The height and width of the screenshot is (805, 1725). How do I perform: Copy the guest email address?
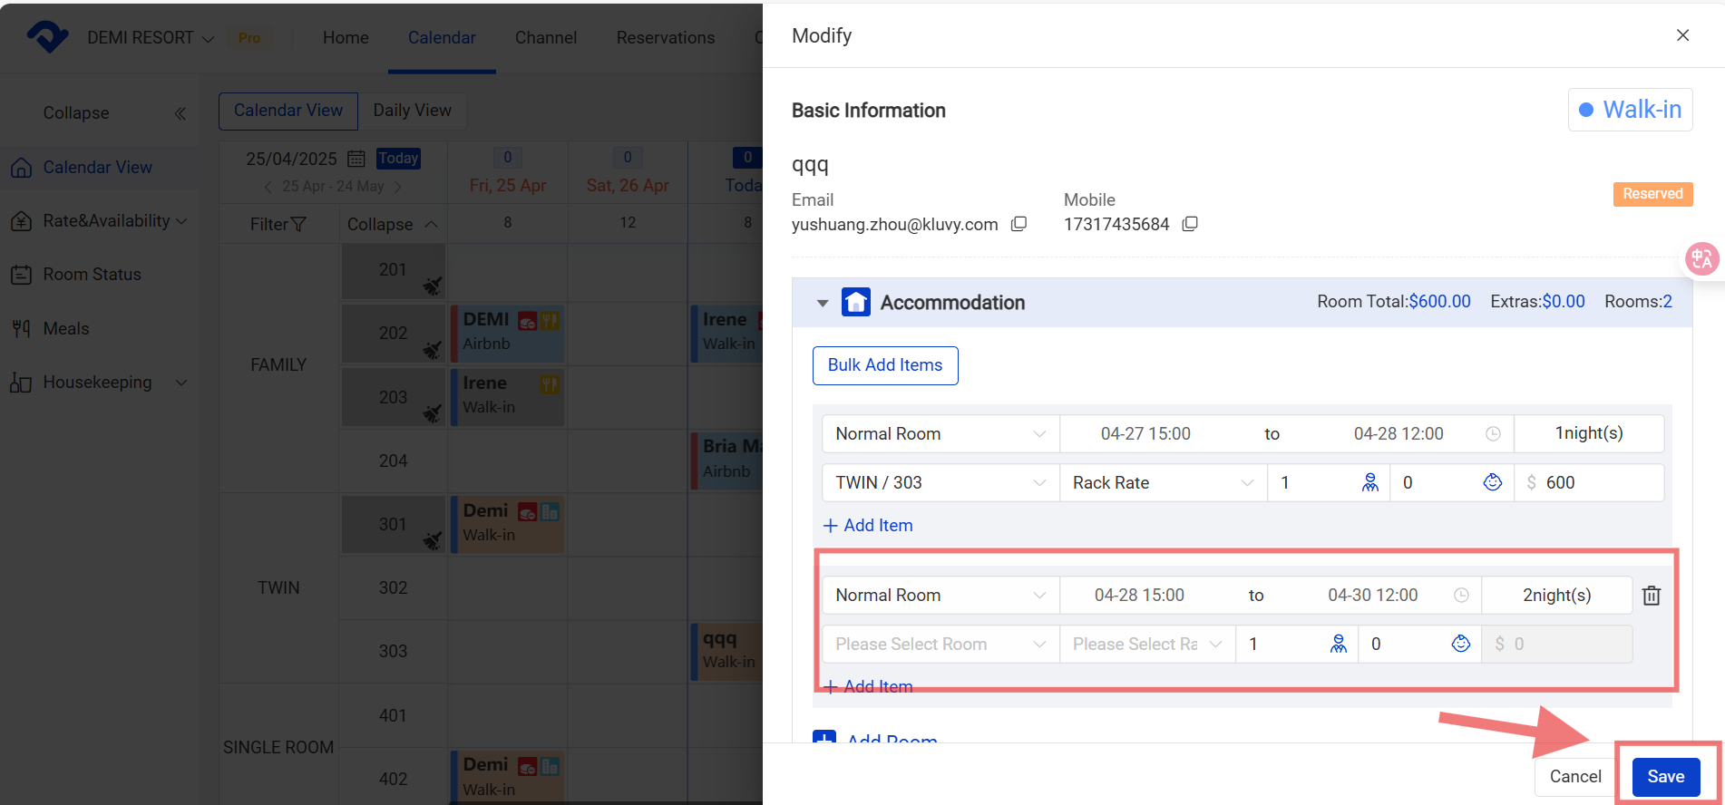(1018, 224)
